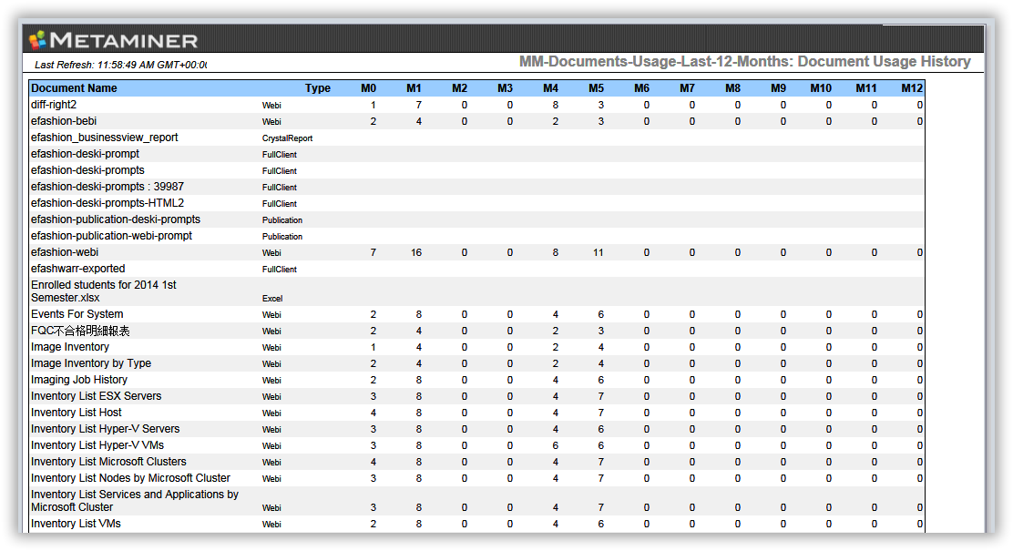Select the Image Inventory by Type document

pyautogui.click(x=90, y=363)
